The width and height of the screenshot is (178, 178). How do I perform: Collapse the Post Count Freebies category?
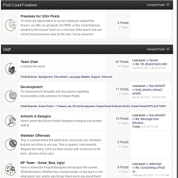[168, 5]
